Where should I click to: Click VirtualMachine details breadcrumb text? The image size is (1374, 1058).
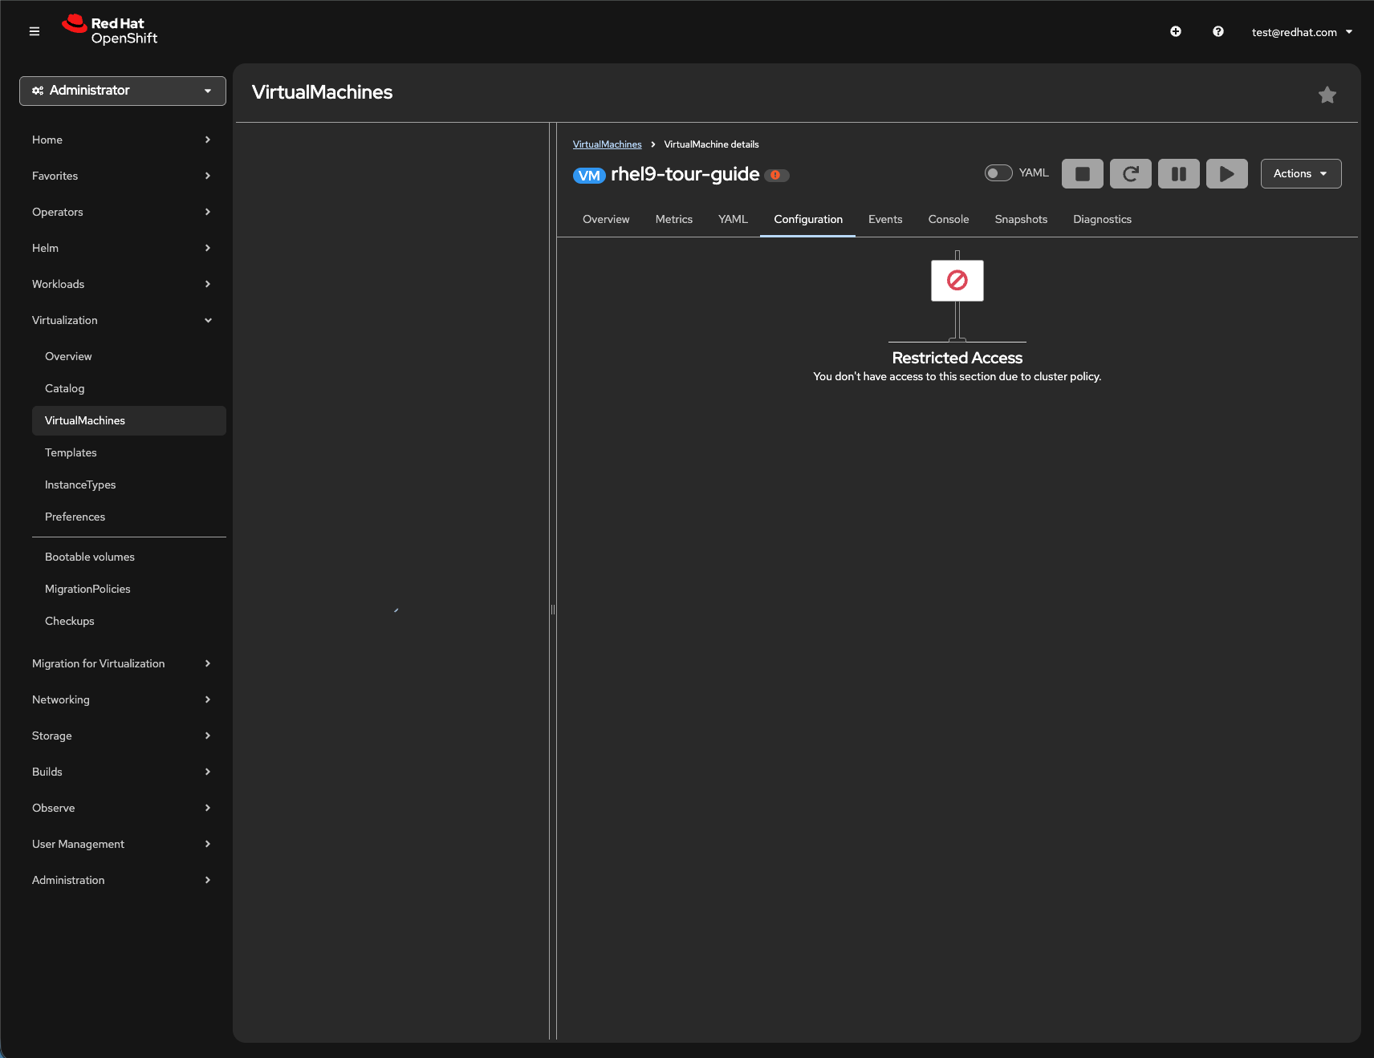coord(711,144)
